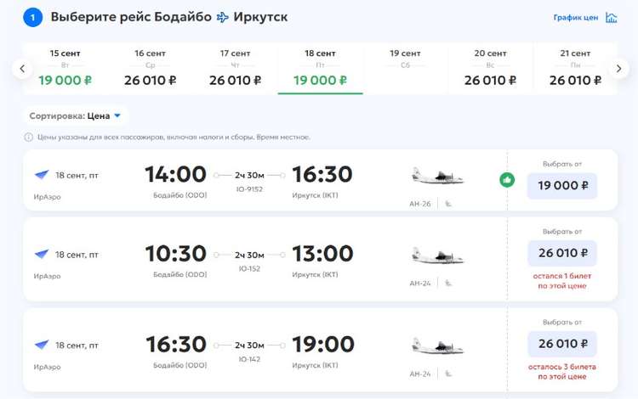Click the green thumbs-up recommended badge
This screenshot has width=638, height=399.
pos(507,180)
